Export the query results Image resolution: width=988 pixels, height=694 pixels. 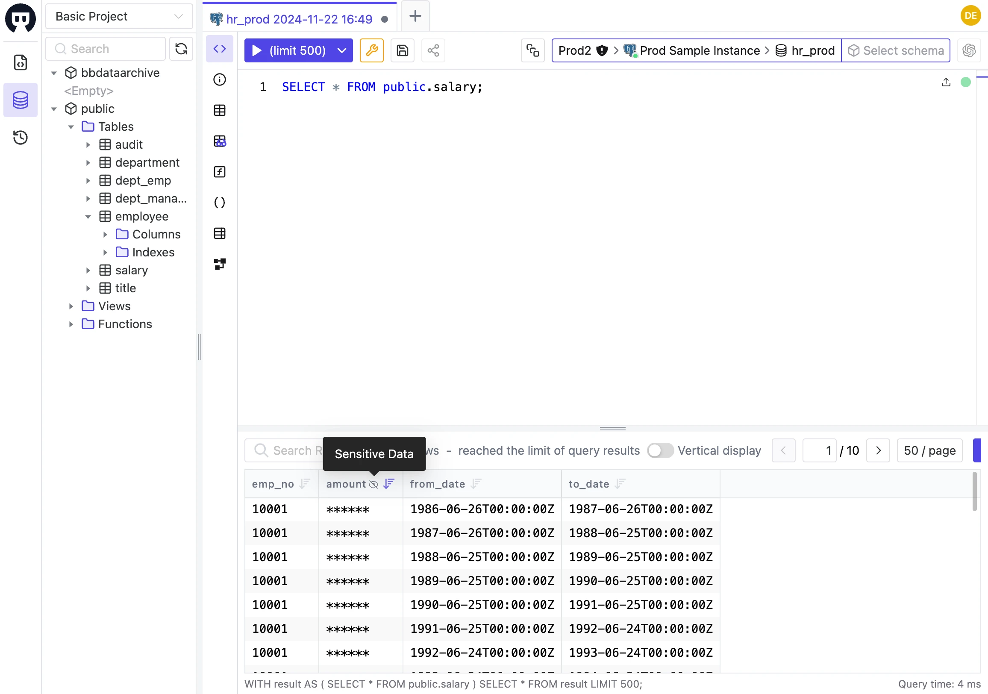[x=946, y=82]
